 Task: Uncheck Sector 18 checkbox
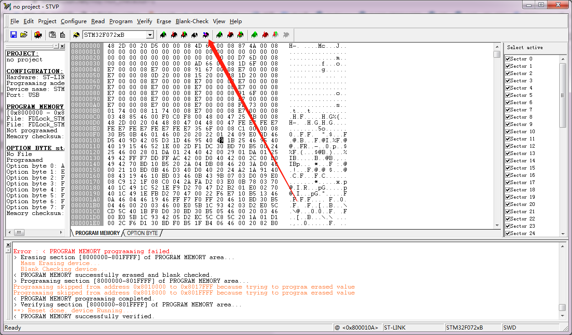click(508, 190)
